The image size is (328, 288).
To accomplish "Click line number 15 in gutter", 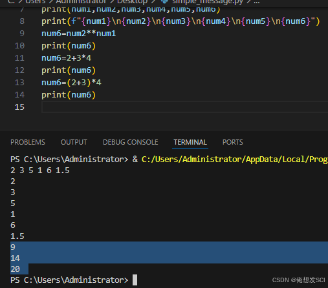I will coord(19,107).
